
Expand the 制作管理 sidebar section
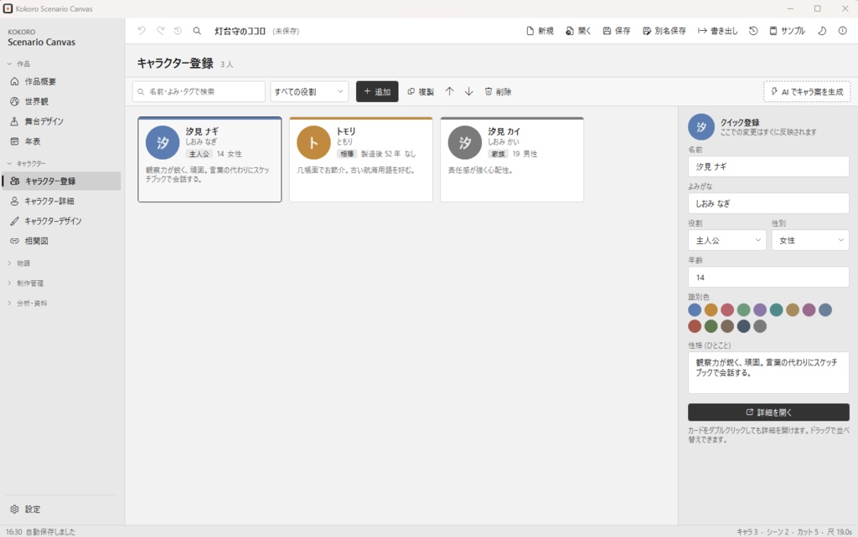26,283
